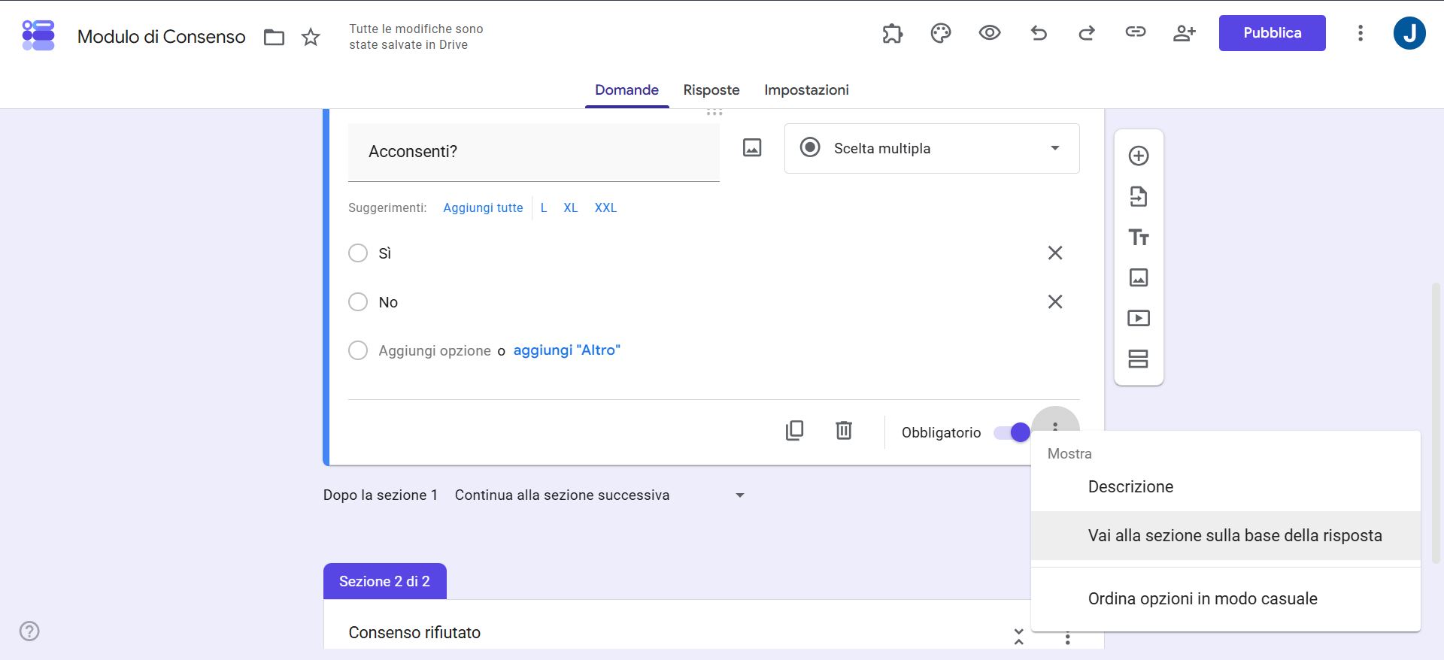The width and height of the screenshot is (1444, 660).
Task: Undo the last change
Action: pos(1039,33)
